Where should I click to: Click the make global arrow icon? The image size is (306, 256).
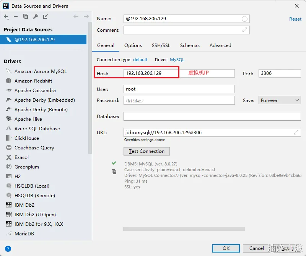[46, 16]
